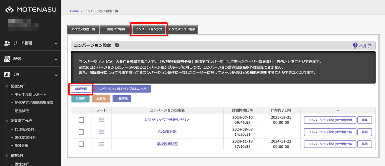Viewport: 385px width, 166px height.
Task: Open help via the exclamation icon
Action: (355, 46)
